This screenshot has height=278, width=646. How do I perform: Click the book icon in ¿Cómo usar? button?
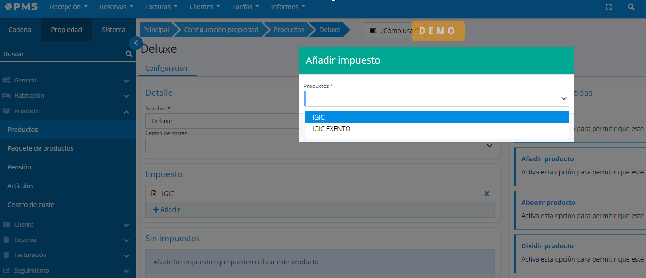(373, 30)
